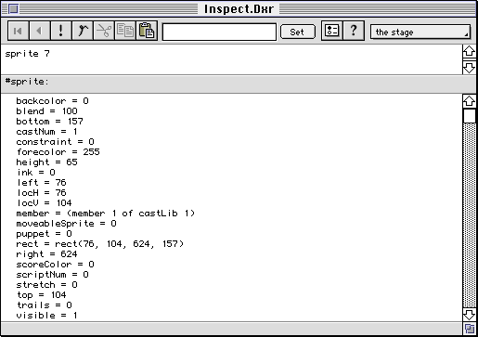Click the up arrow of the expression pane
This screenshot has height=337, width=478.
[x=470, y=51]
